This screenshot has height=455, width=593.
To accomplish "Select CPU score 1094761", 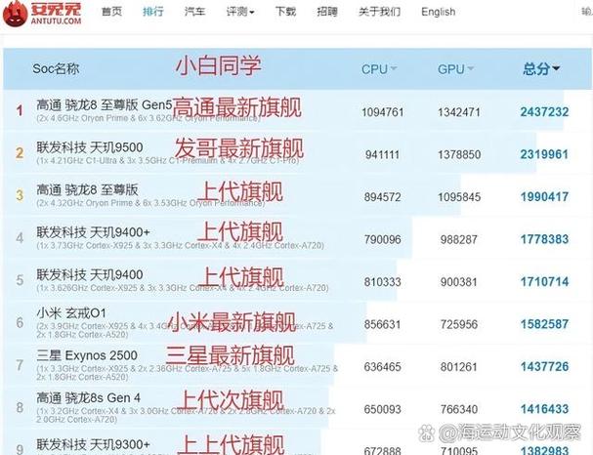I will (x=383, y=112).
